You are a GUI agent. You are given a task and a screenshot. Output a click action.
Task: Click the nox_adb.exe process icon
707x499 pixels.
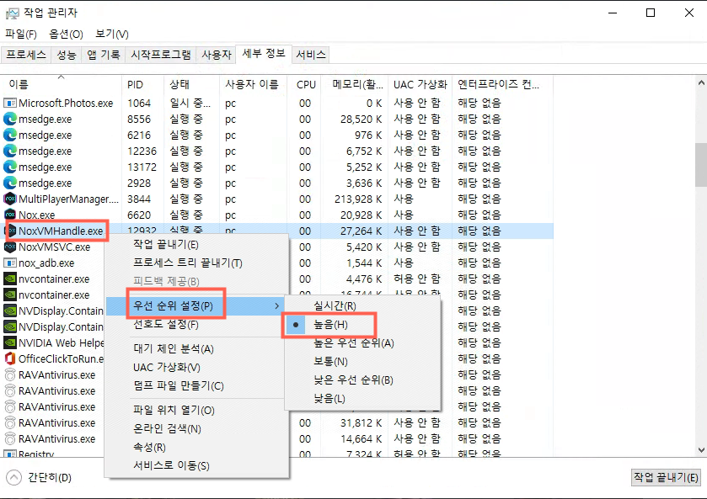coord(10,263)
